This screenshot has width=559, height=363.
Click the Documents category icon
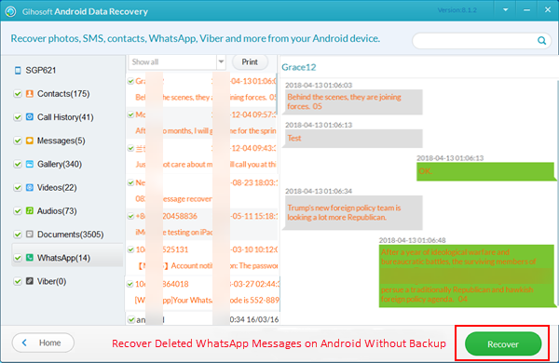click(30, 234)
